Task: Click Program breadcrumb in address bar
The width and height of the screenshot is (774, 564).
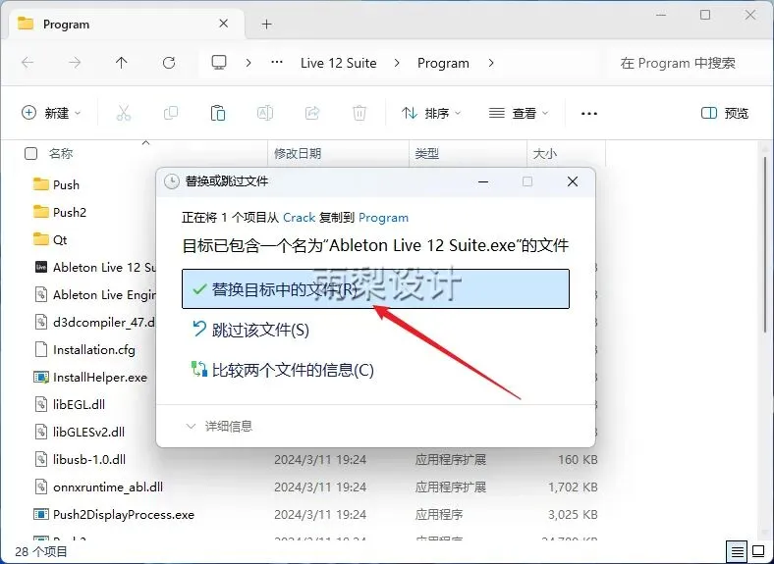Action: tap(443, 63)
